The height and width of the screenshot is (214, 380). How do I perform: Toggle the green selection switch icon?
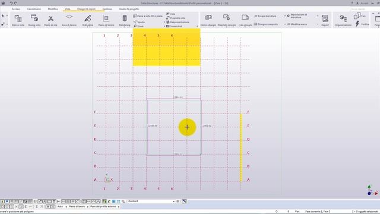[x=104, y=202]
